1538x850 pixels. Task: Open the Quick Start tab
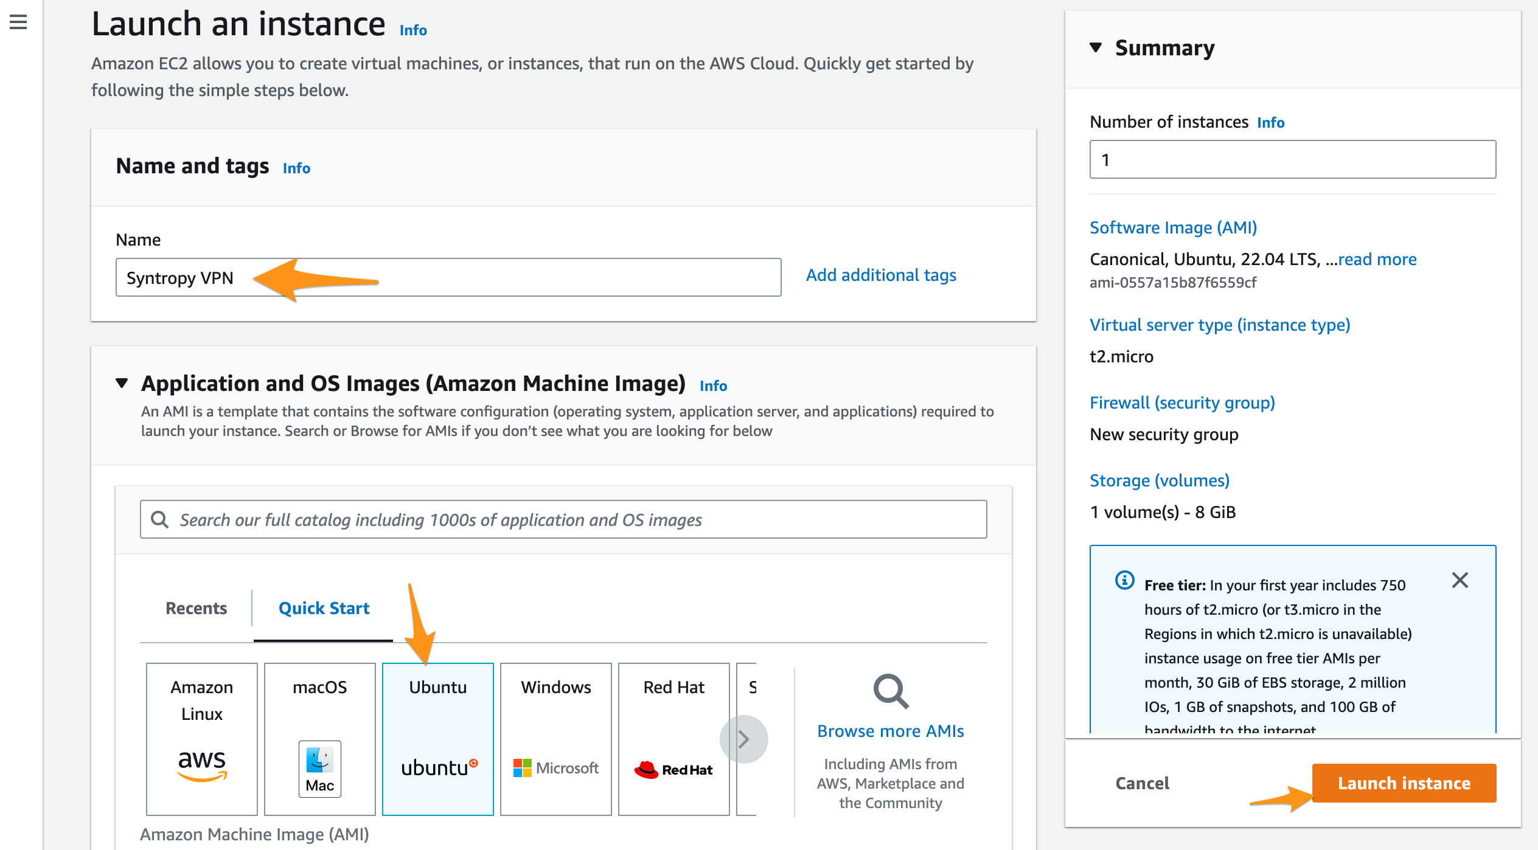[324, 608]
